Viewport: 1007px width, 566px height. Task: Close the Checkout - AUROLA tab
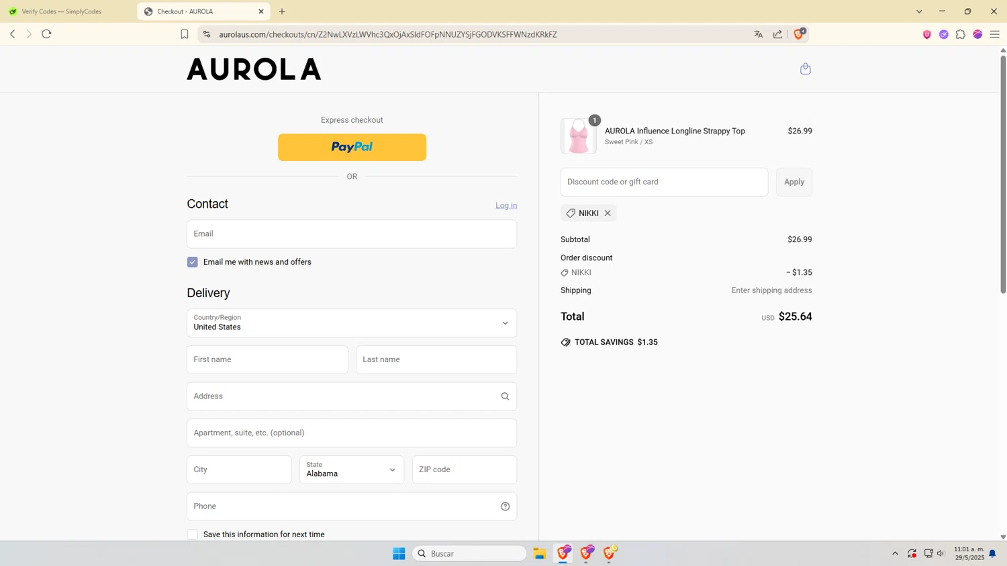(x=261, y=11)
